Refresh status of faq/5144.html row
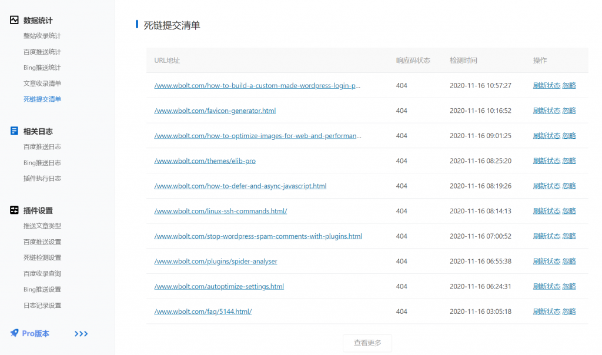The width and height of the screenshot is (602, 355). coord(546,312)
